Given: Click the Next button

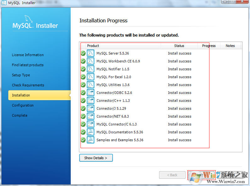Looking at the screenshot, I should click(x=201, y=175).
